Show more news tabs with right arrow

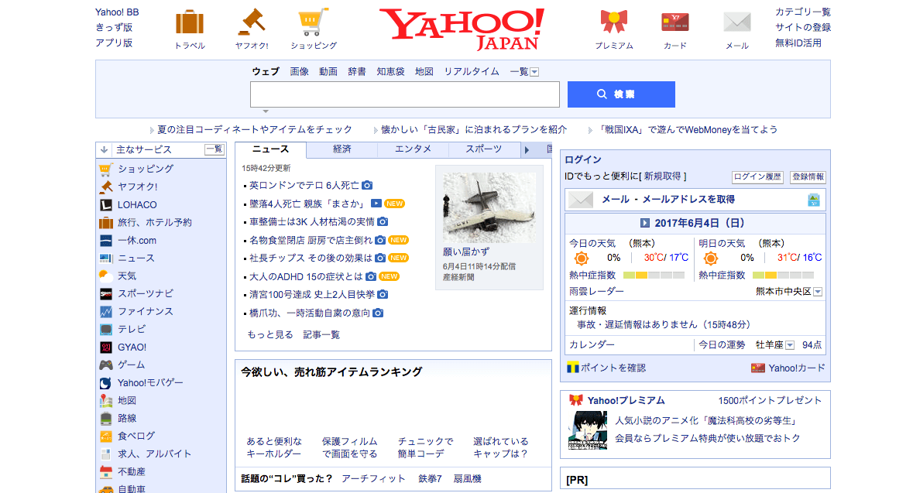tap(527, 150)
